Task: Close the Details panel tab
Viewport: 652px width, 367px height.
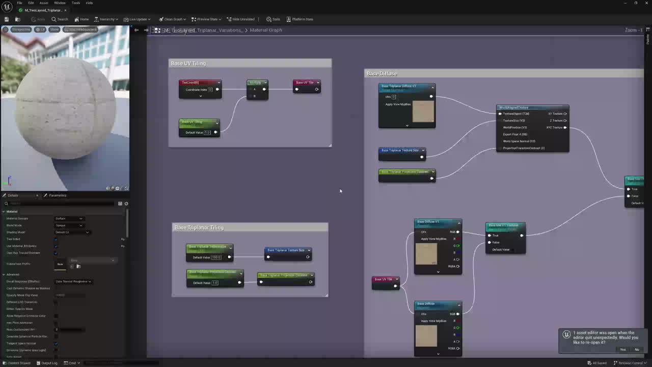Action: [37, 195]
